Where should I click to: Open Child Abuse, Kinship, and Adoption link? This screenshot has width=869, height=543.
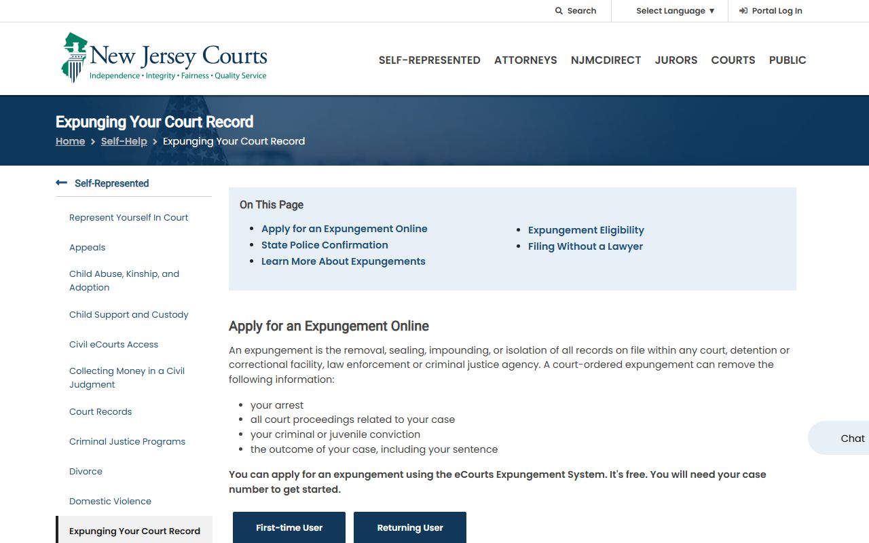pos(124,280)
